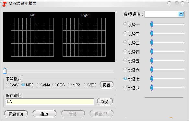
Task: Click the 设备六 volume slider handle
Action: [152, 70]
